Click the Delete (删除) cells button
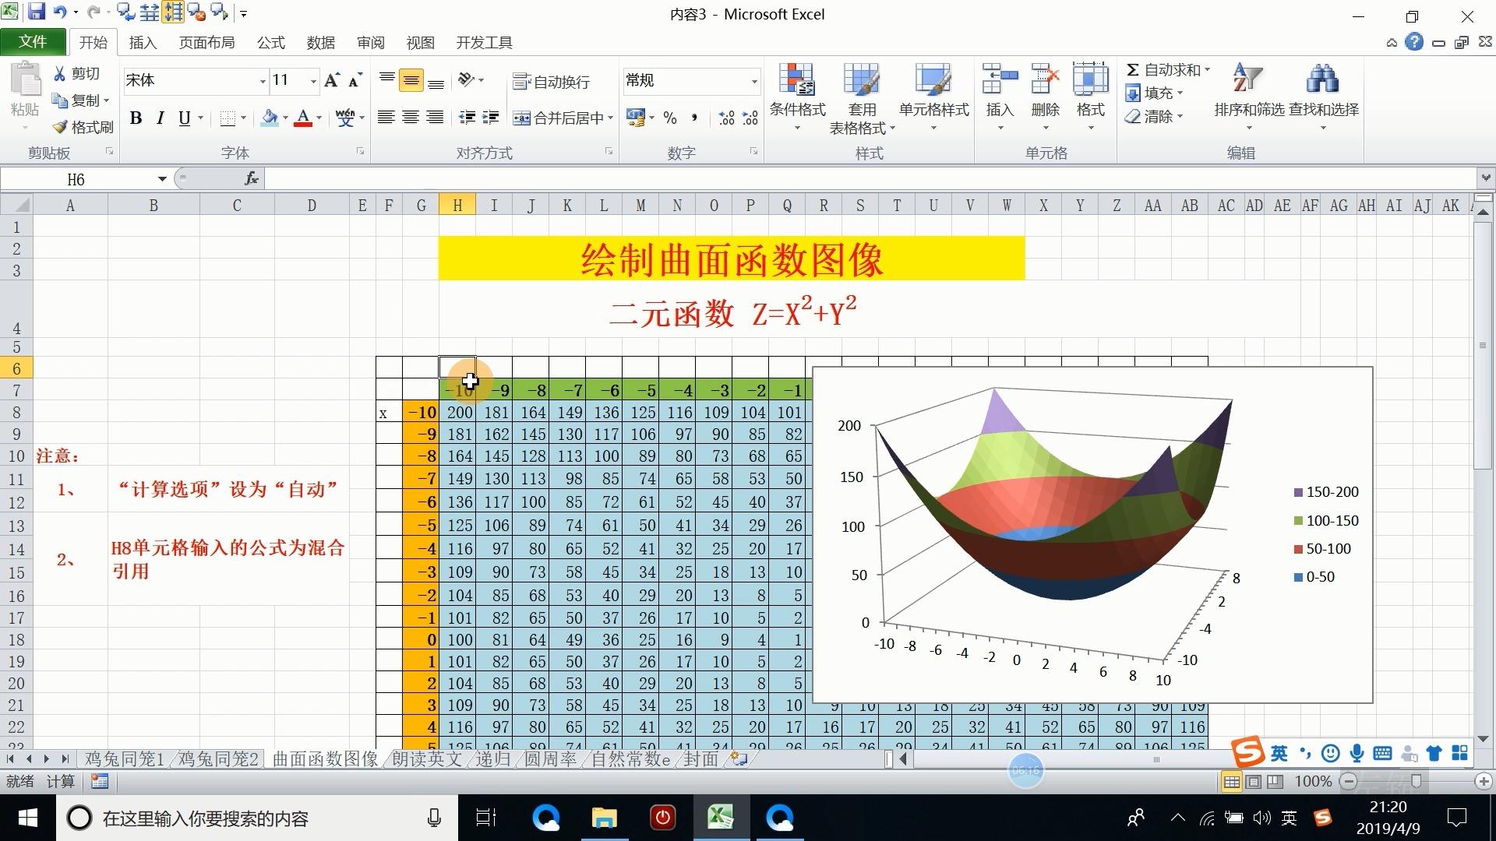Image resolution: width=1496 pixels, height=841 pixels. (x=1046, y=96)
